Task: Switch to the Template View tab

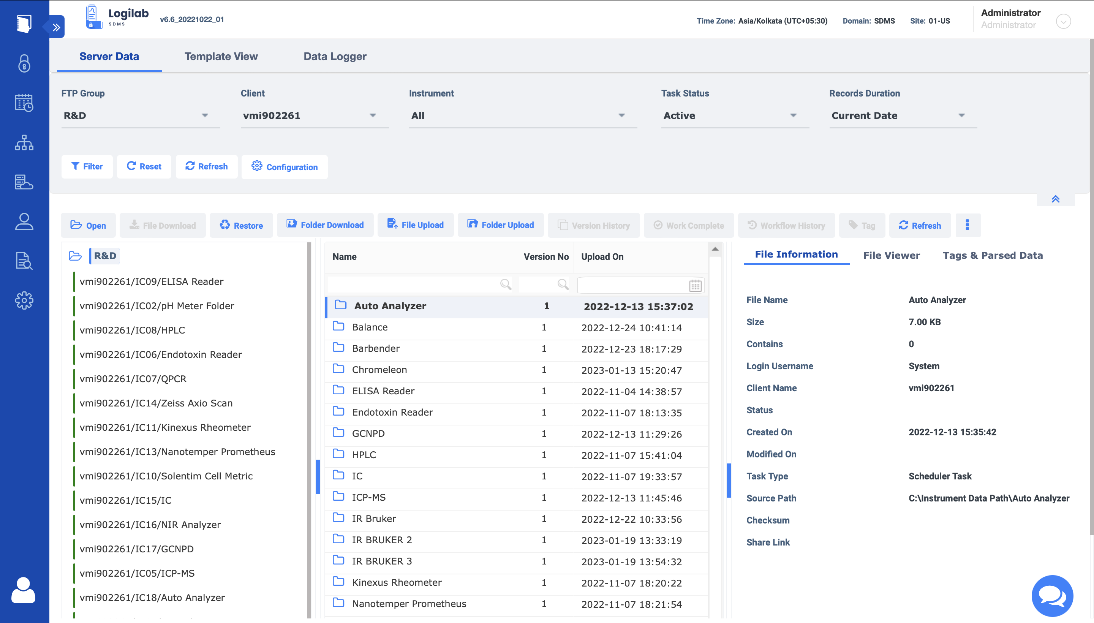Action: [x=221, y=57]
